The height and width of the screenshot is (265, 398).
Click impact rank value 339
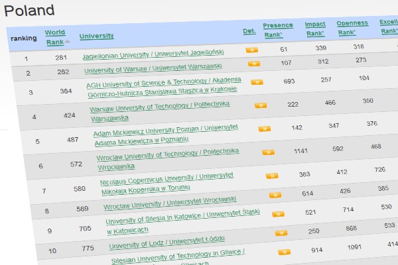click(x=321, y=48)
